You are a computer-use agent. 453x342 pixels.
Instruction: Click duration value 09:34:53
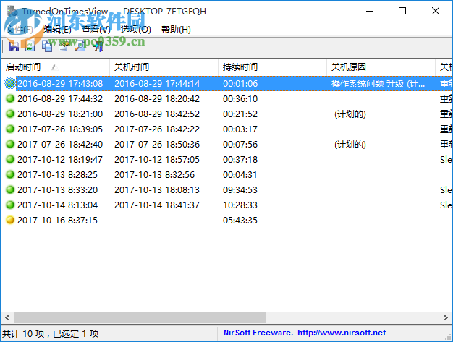tap(240, 189)
